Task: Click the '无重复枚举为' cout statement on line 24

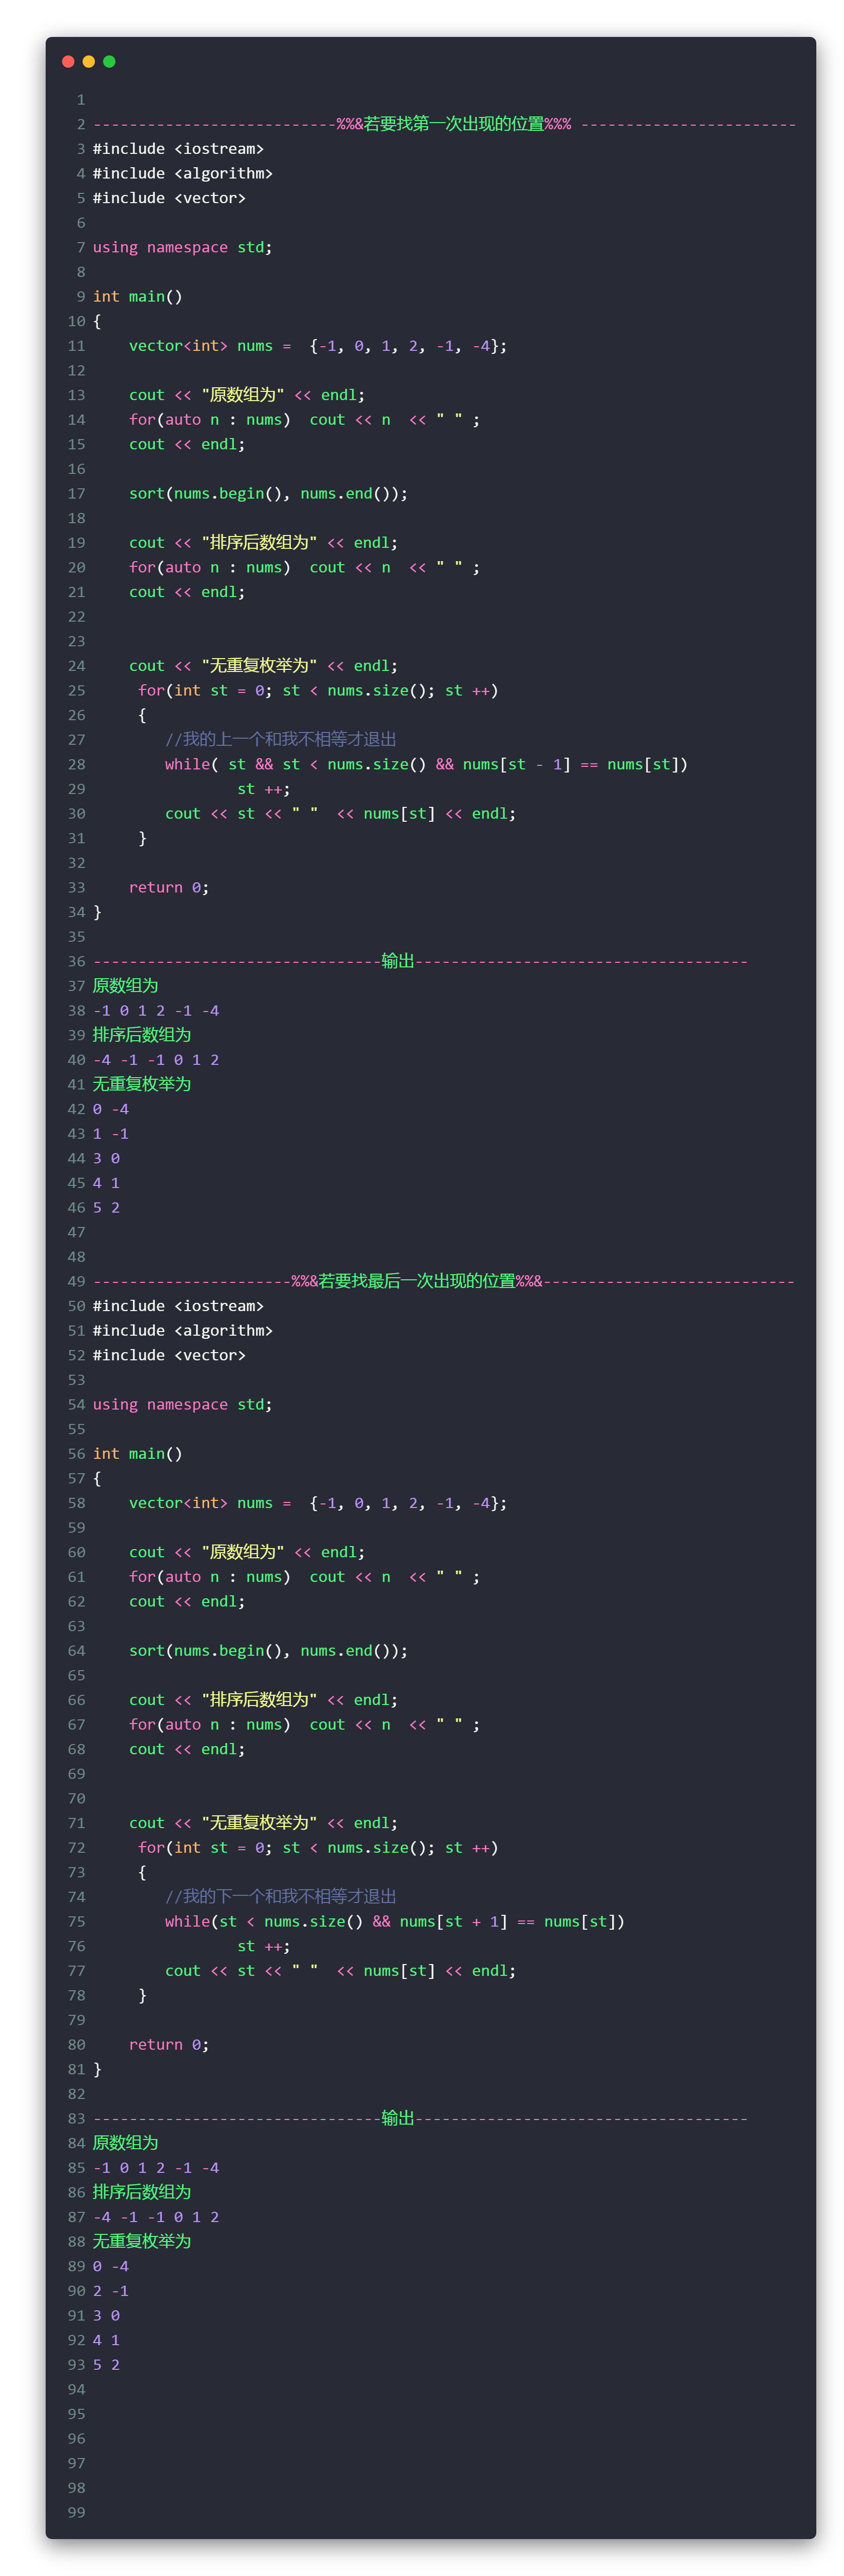Action: coord(263,666)
